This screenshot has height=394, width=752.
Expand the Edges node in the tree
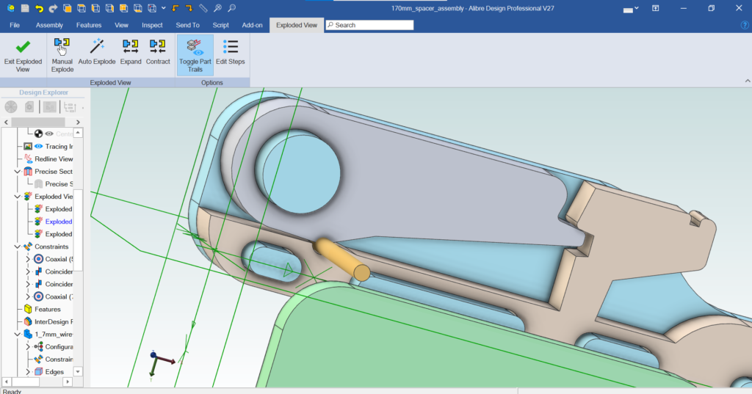(x=28, y=372)
